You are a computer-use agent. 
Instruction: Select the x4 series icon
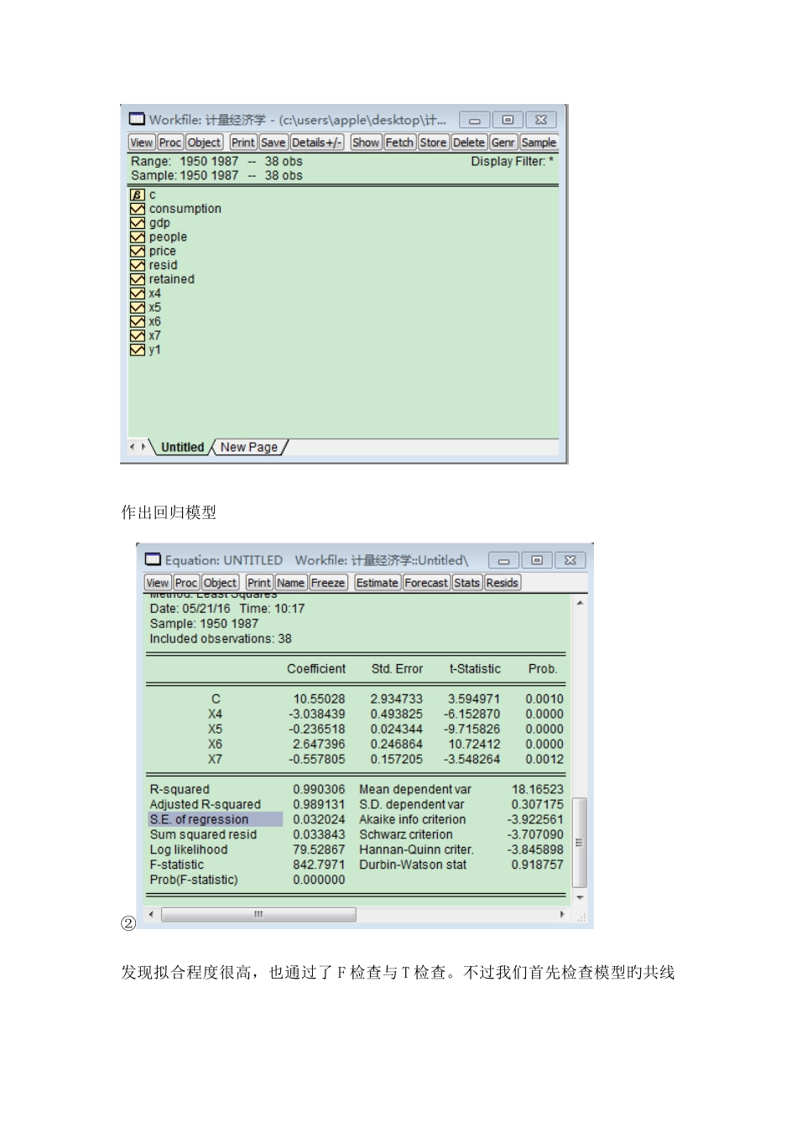click(138, 293)
